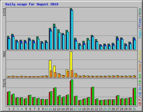The image size is (143, 112).
Task: Click day label 29 on x-axis
Action: tap(126, 109)
